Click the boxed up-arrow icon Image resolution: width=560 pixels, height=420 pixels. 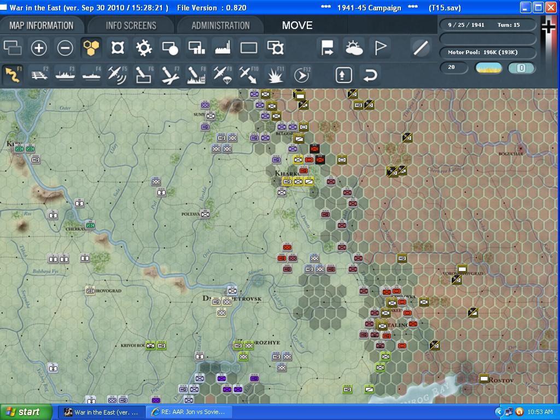[343, 75]
